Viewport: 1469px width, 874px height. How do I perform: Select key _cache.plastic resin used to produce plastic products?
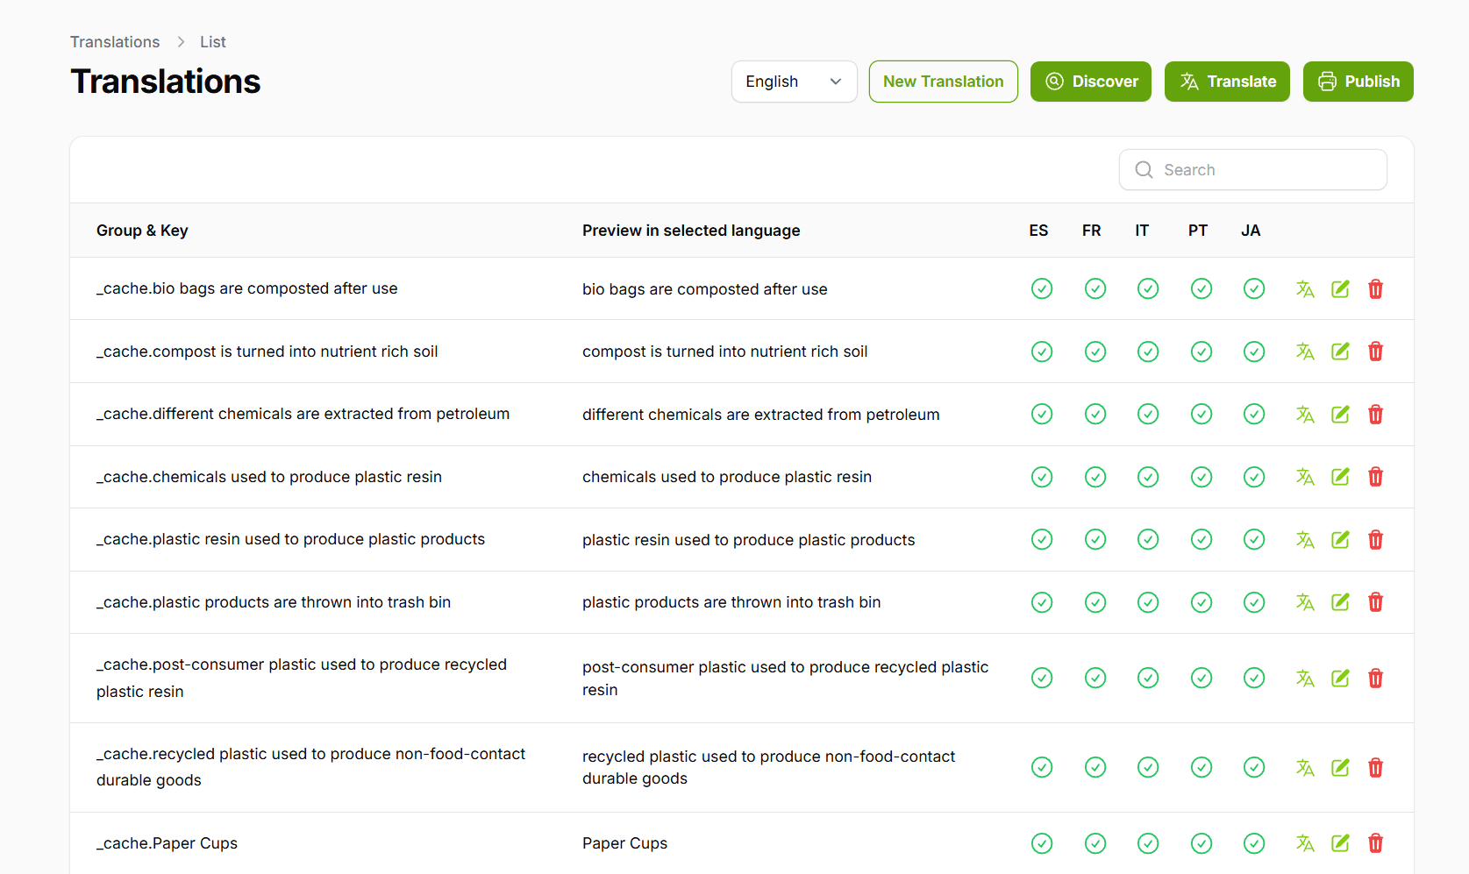290,539
